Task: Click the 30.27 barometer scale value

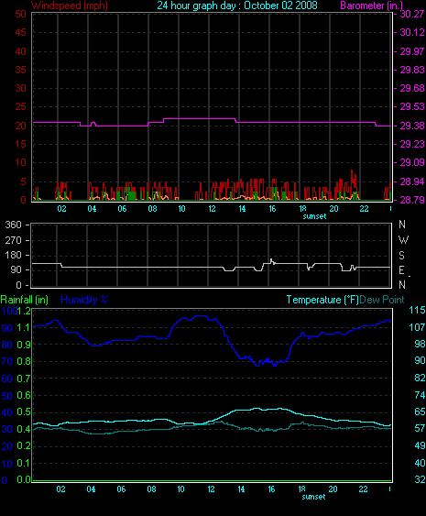Action: (412, 14)
